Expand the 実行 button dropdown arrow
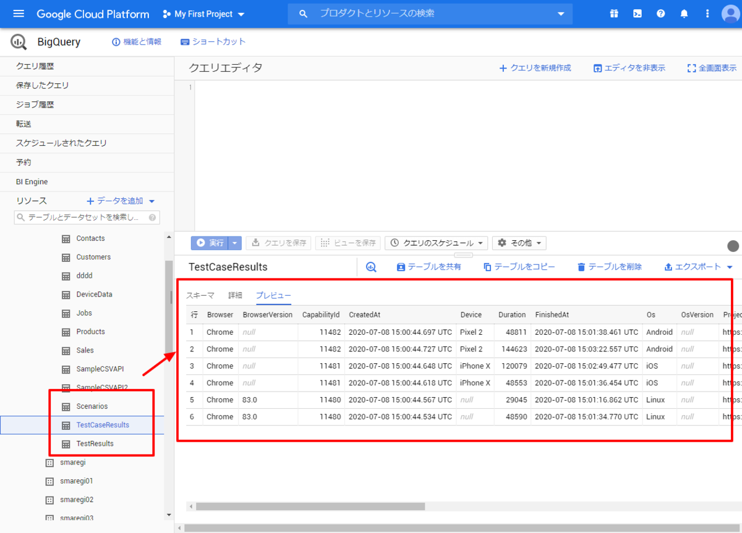This screenshot has height=533, width=742. (235, 243)
